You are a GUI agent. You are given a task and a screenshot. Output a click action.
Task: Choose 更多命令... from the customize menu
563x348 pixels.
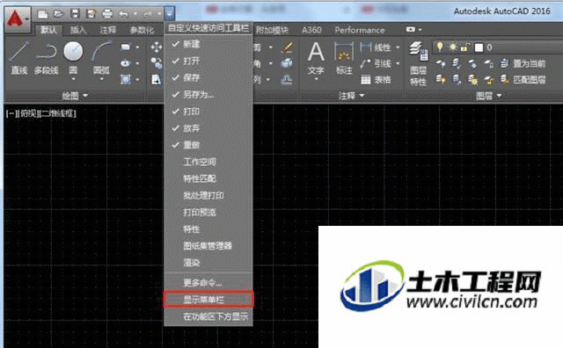click(208, 283)
